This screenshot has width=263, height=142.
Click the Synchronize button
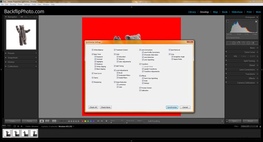pyautogui.click(x=172, y=107)
